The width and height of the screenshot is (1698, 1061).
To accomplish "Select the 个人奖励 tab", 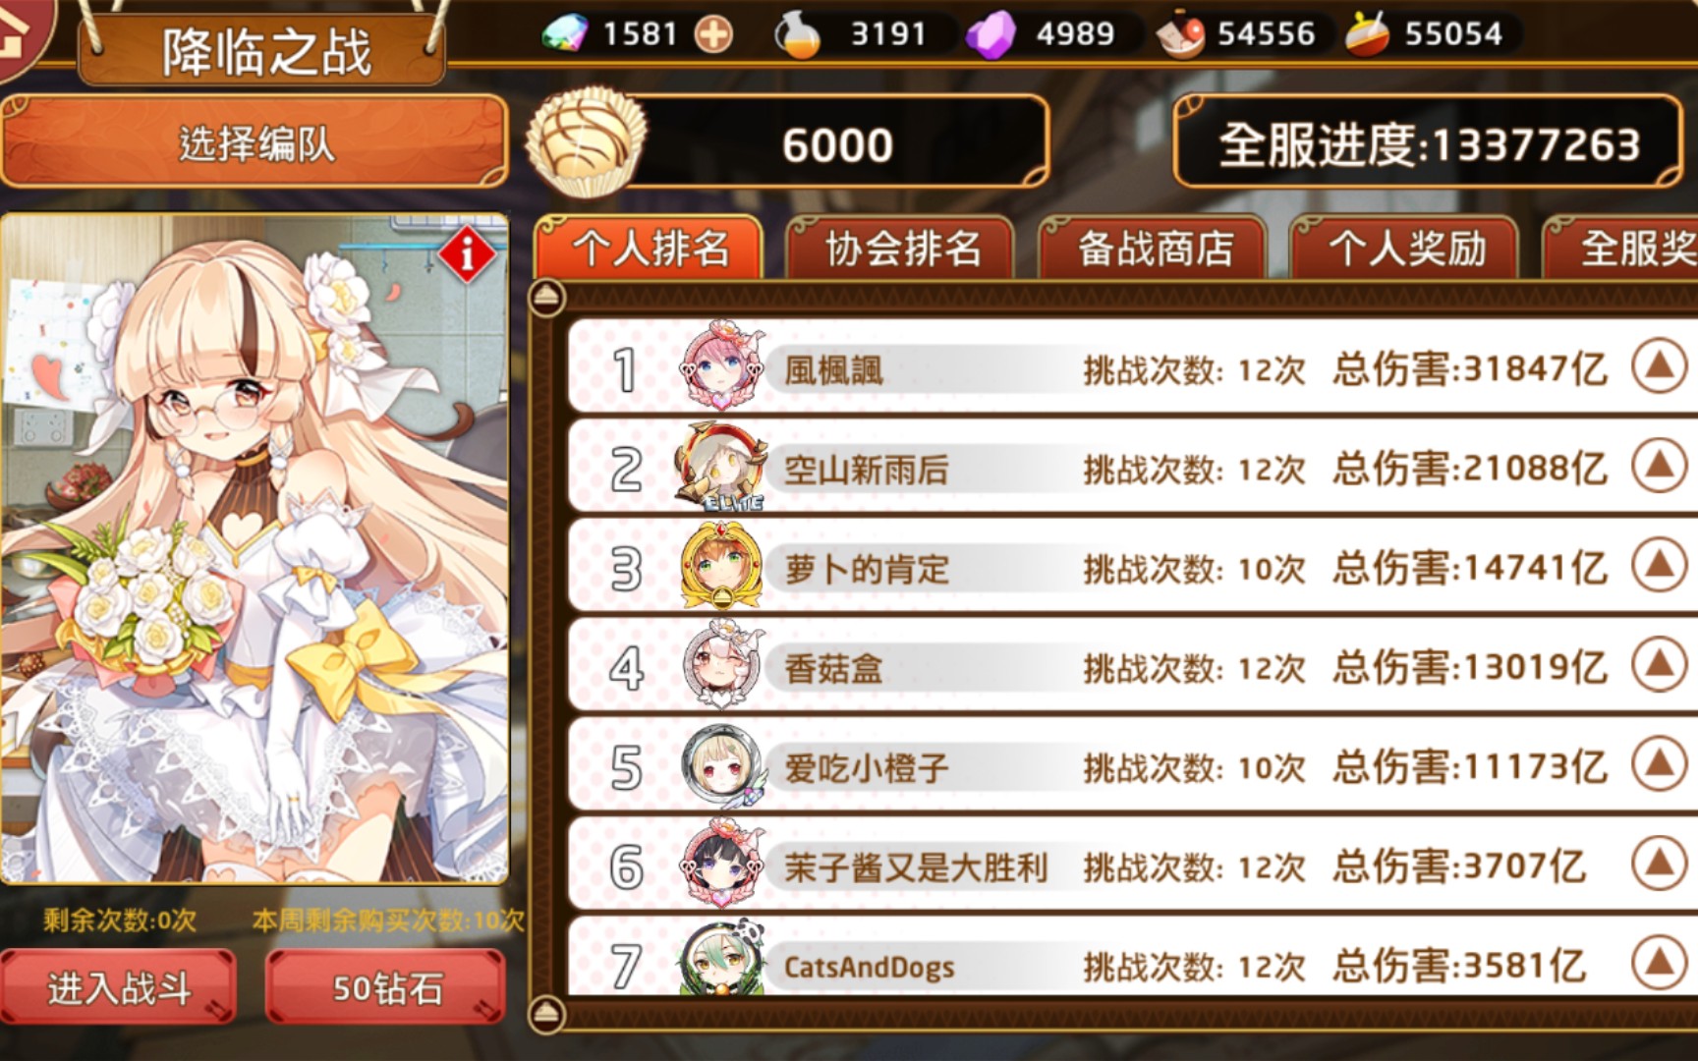I will tap(1405, 248).
